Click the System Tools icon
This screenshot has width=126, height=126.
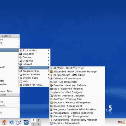click(21, 78)
